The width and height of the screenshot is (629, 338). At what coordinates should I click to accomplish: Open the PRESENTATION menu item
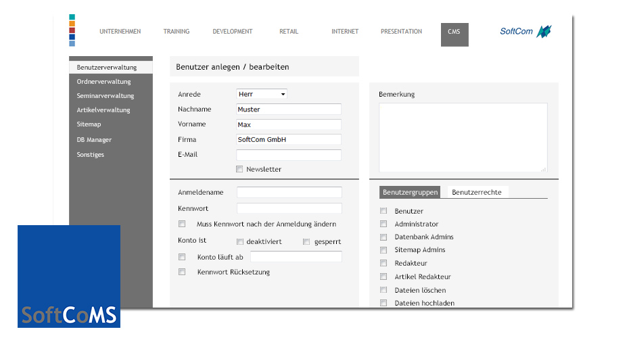[x=402, y=31]
